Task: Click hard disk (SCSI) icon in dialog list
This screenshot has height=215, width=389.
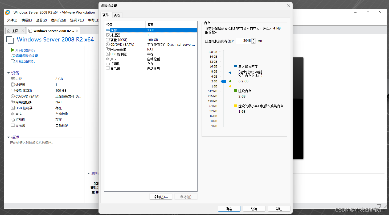Action: (x=108, y=40)
